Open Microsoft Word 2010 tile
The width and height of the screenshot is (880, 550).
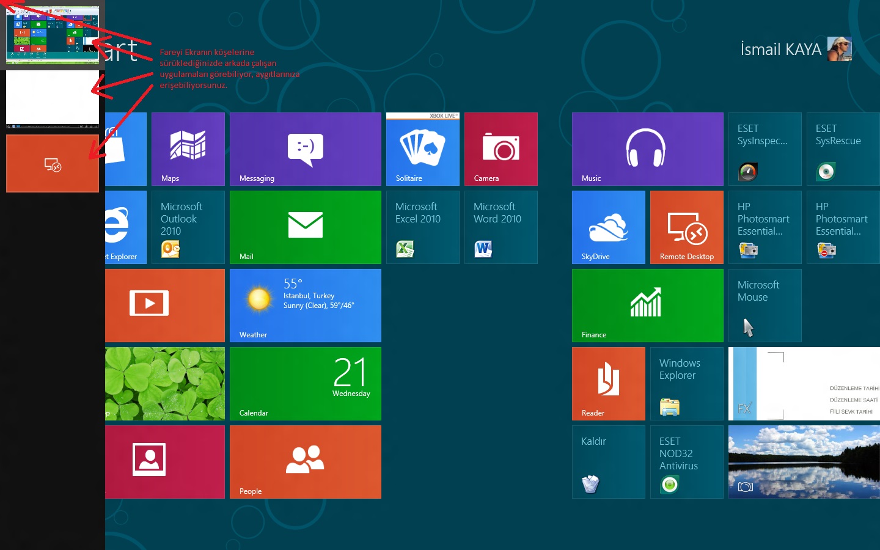(x=501, y=227)
